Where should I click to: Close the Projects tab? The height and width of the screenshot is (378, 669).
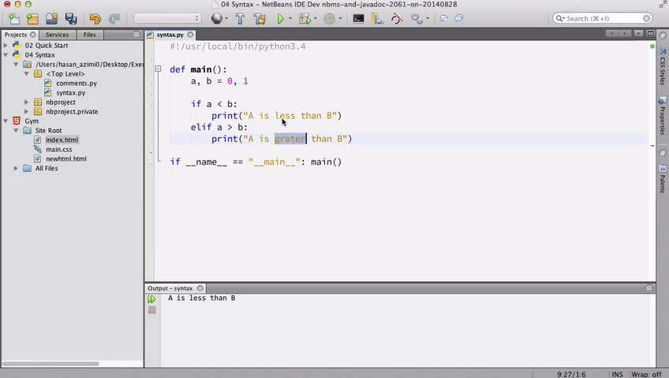coord(33,35)
